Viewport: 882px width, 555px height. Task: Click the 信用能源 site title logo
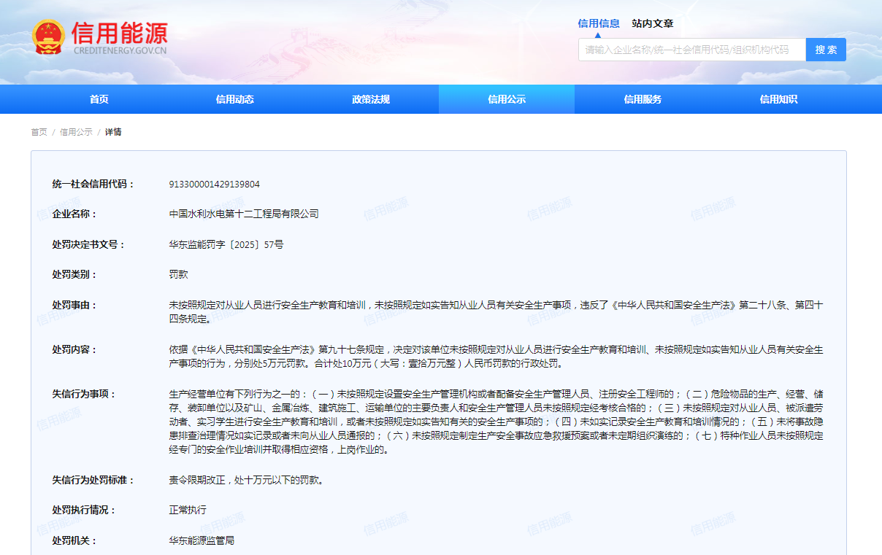click(x=120, y=34)
